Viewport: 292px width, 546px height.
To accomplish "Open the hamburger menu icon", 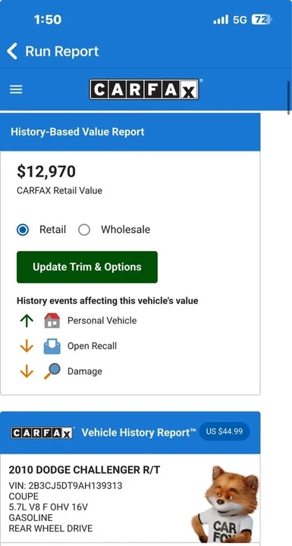I will tap(16, 89).
